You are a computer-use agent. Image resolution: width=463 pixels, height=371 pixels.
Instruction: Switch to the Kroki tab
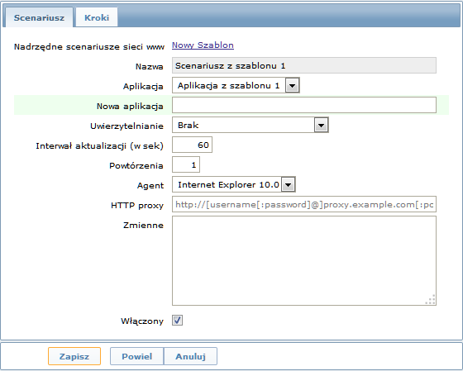coord(97,17)
